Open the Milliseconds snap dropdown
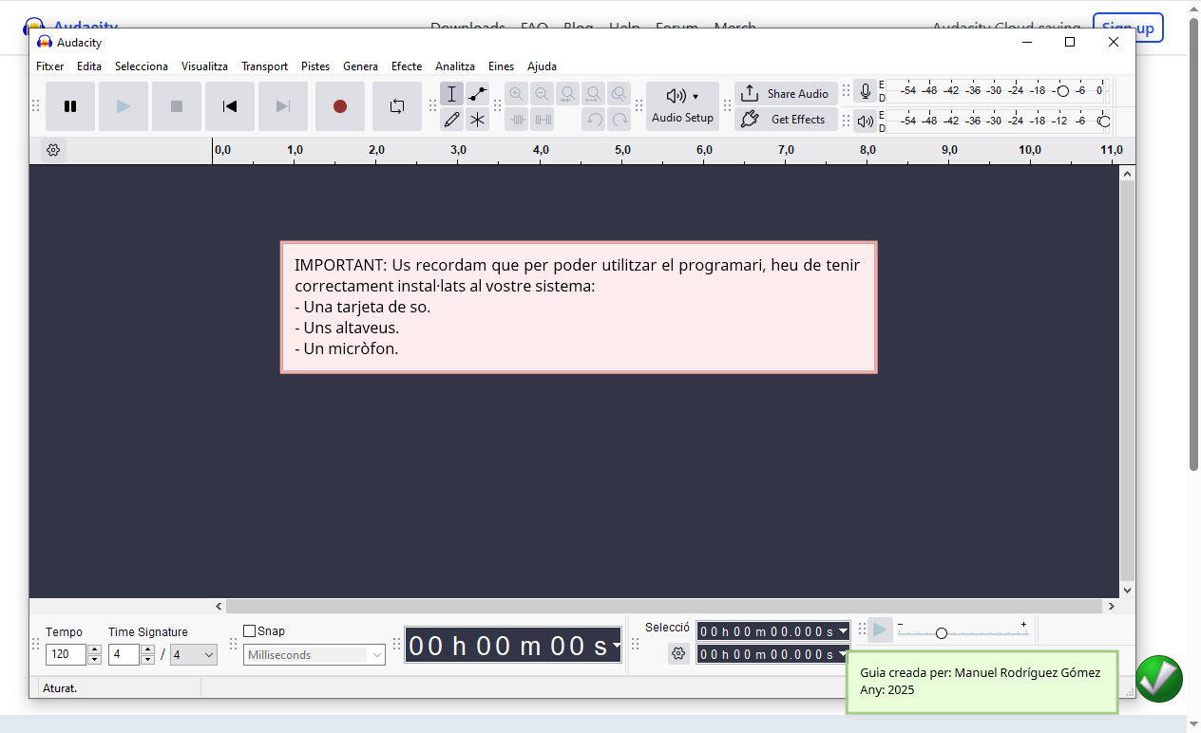 point(315,654)
